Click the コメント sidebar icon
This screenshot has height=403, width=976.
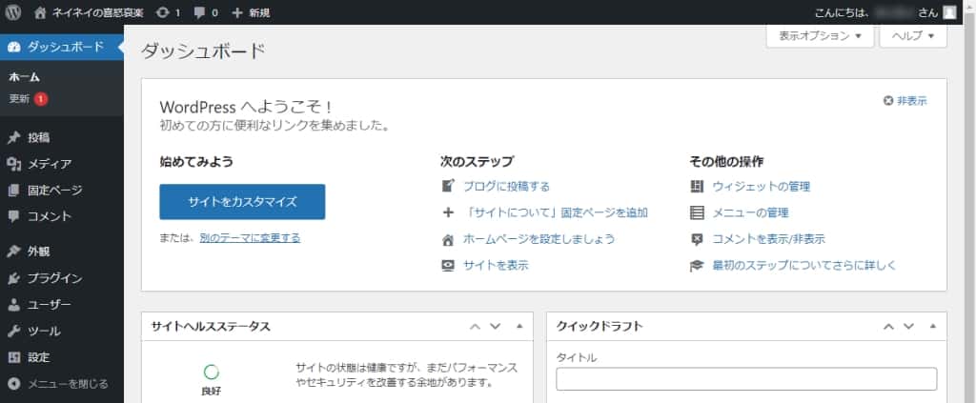coord(13,216)
